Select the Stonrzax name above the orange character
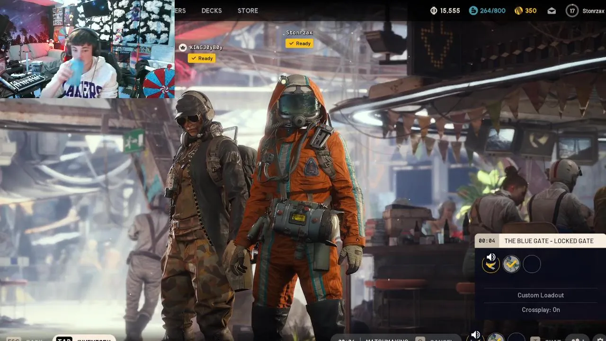 (299, 33)
